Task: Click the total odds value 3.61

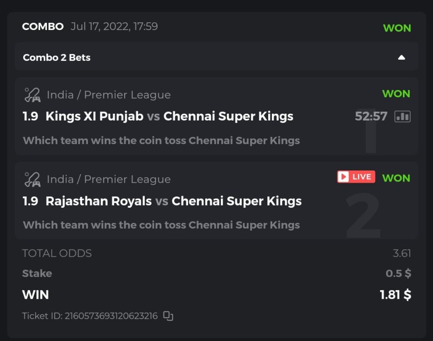Action: 402,253
